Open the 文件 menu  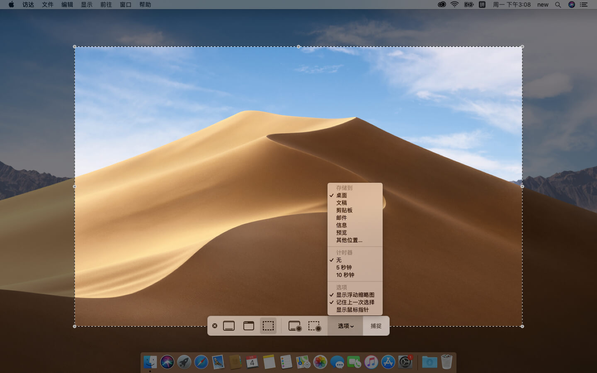click(48, 5)
